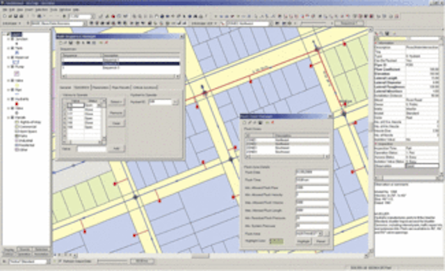This screenshot has width=445, height=271.
Task: Click the Remove button in Sequence Manager
Action: point(116,113)
